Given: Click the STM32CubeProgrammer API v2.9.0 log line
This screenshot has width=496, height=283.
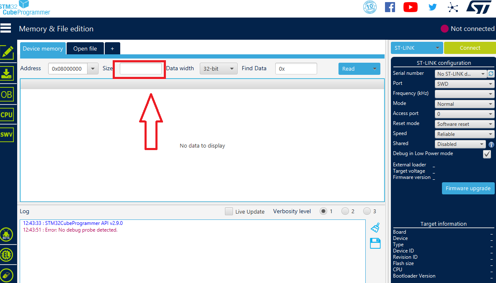Looking at the screenshot, I should (x=73, y=223).
